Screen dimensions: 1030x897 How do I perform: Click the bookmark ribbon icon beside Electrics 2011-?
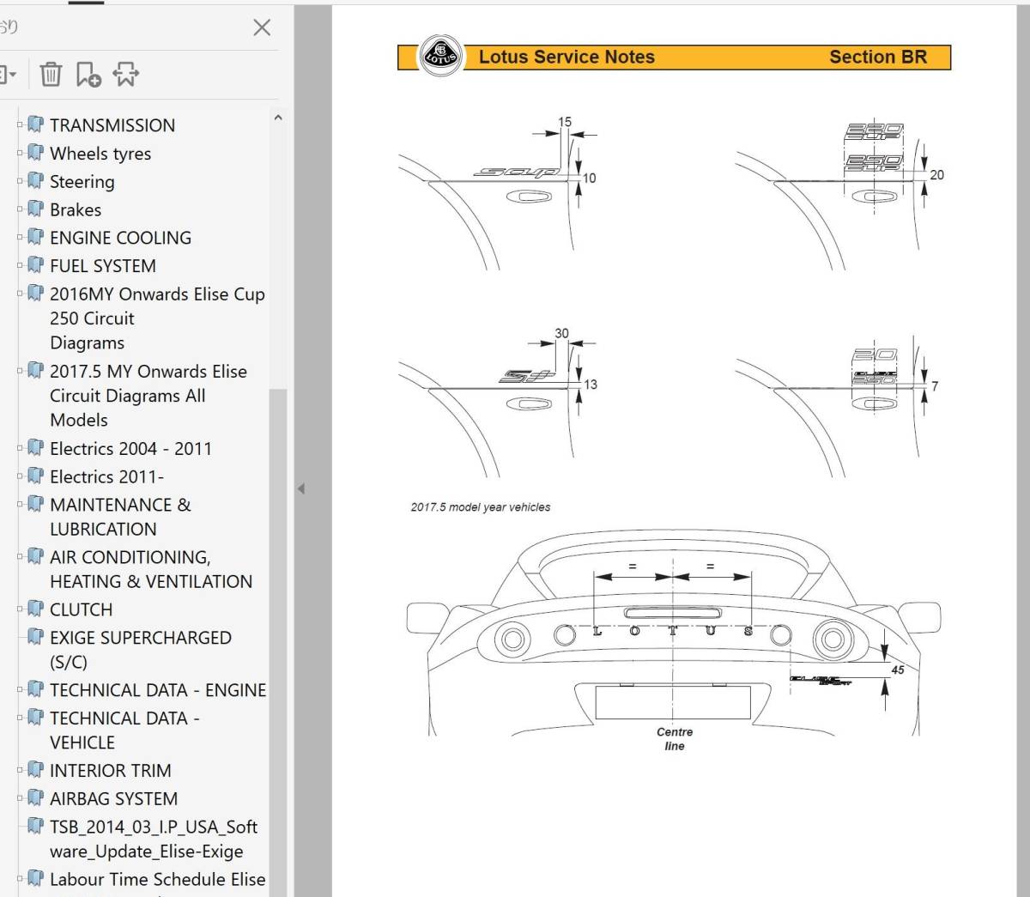pyautogui.click(x=35, y=476)
